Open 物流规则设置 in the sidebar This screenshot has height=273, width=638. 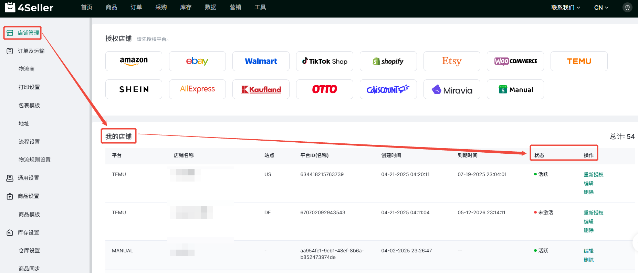click(x=34, y=160)
